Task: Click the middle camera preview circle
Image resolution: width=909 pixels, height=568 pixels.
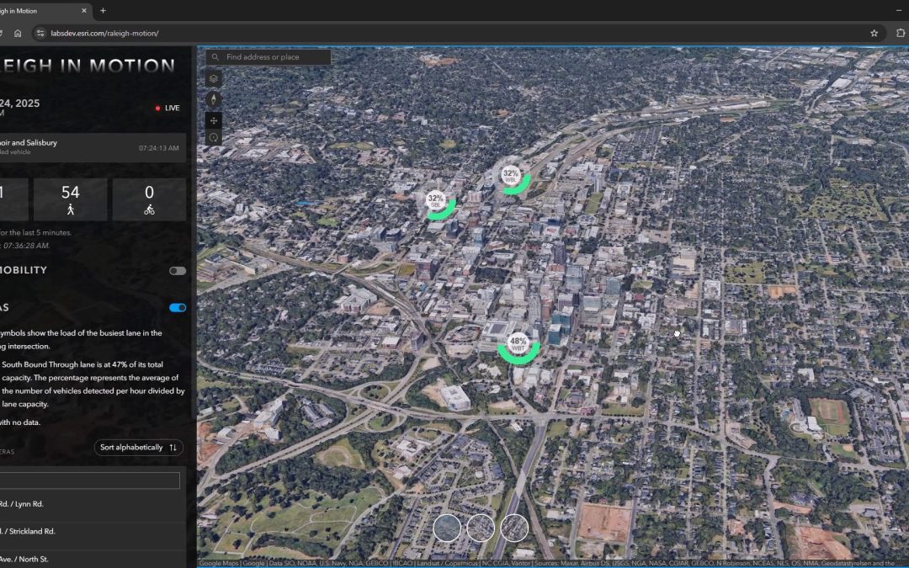Action: pos(481,528)
